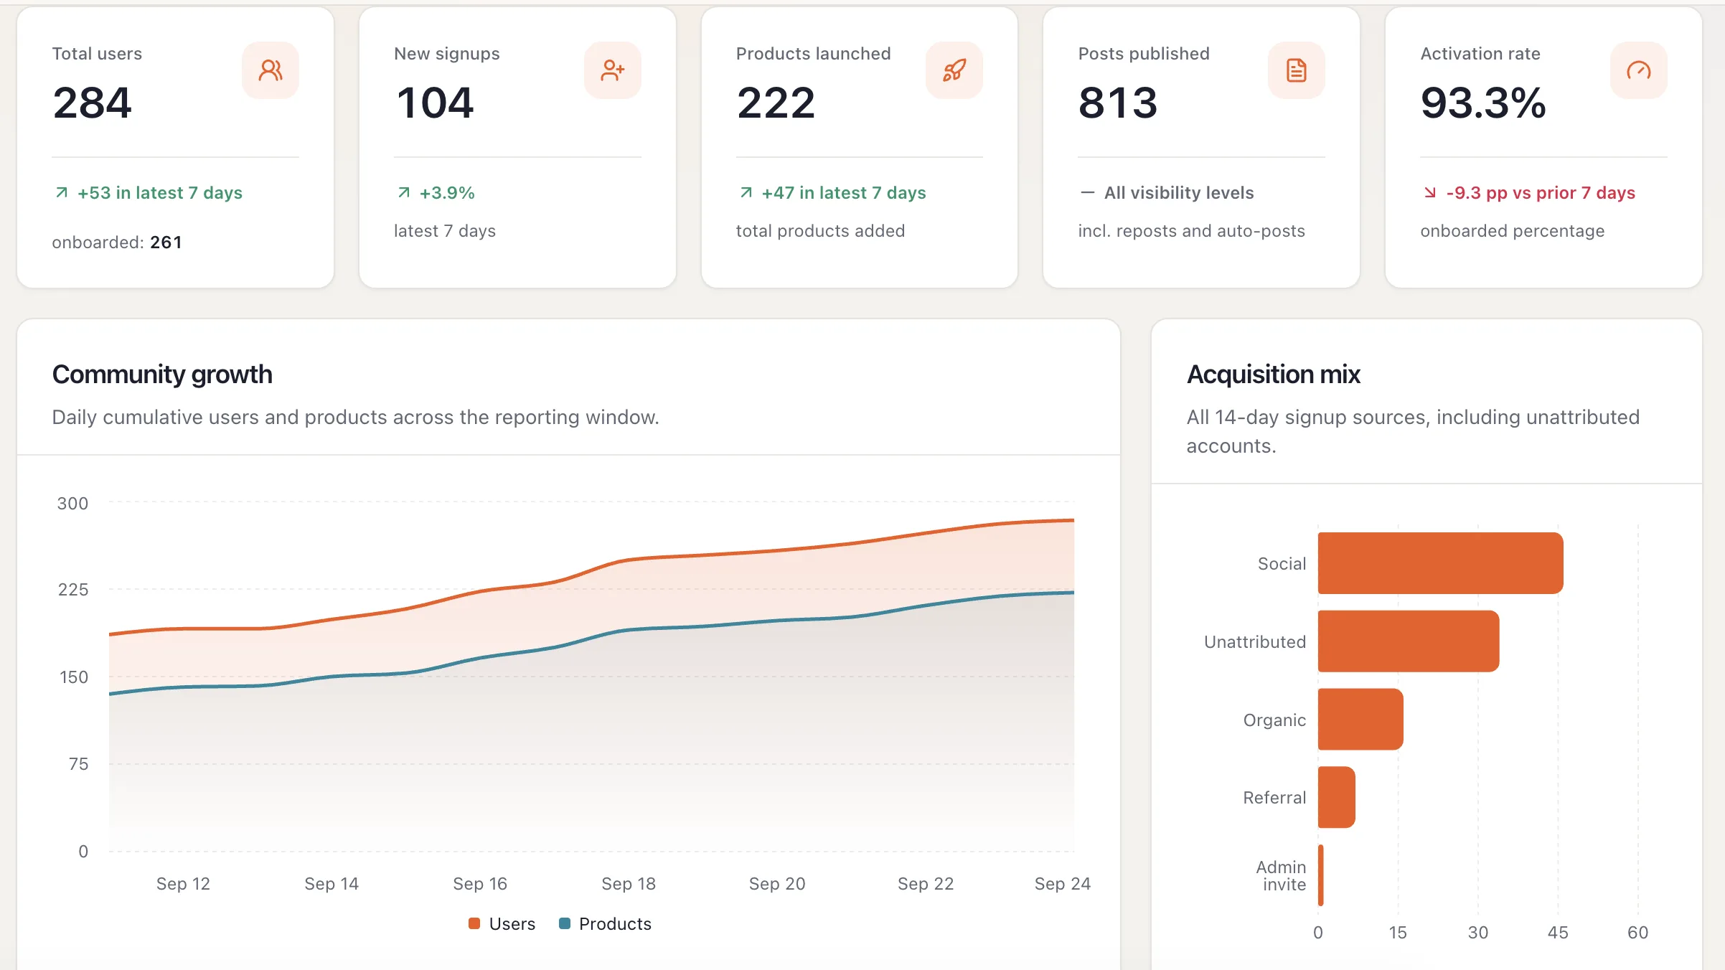Click the 225 y-axis label

pos(72,590)
